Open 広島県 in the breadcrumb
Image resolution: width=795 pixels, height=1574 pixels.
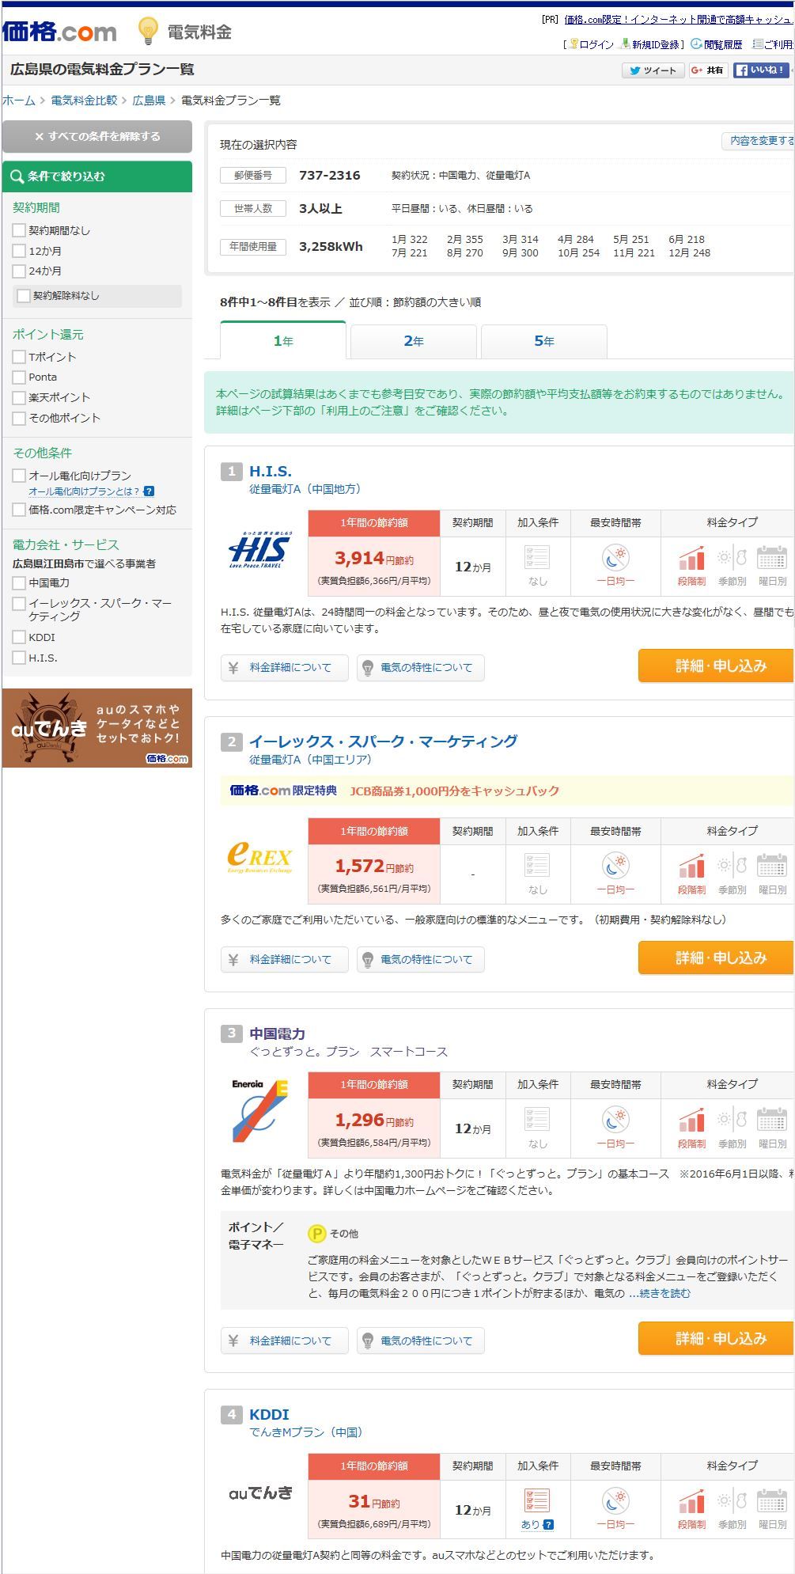coord(149,101)
